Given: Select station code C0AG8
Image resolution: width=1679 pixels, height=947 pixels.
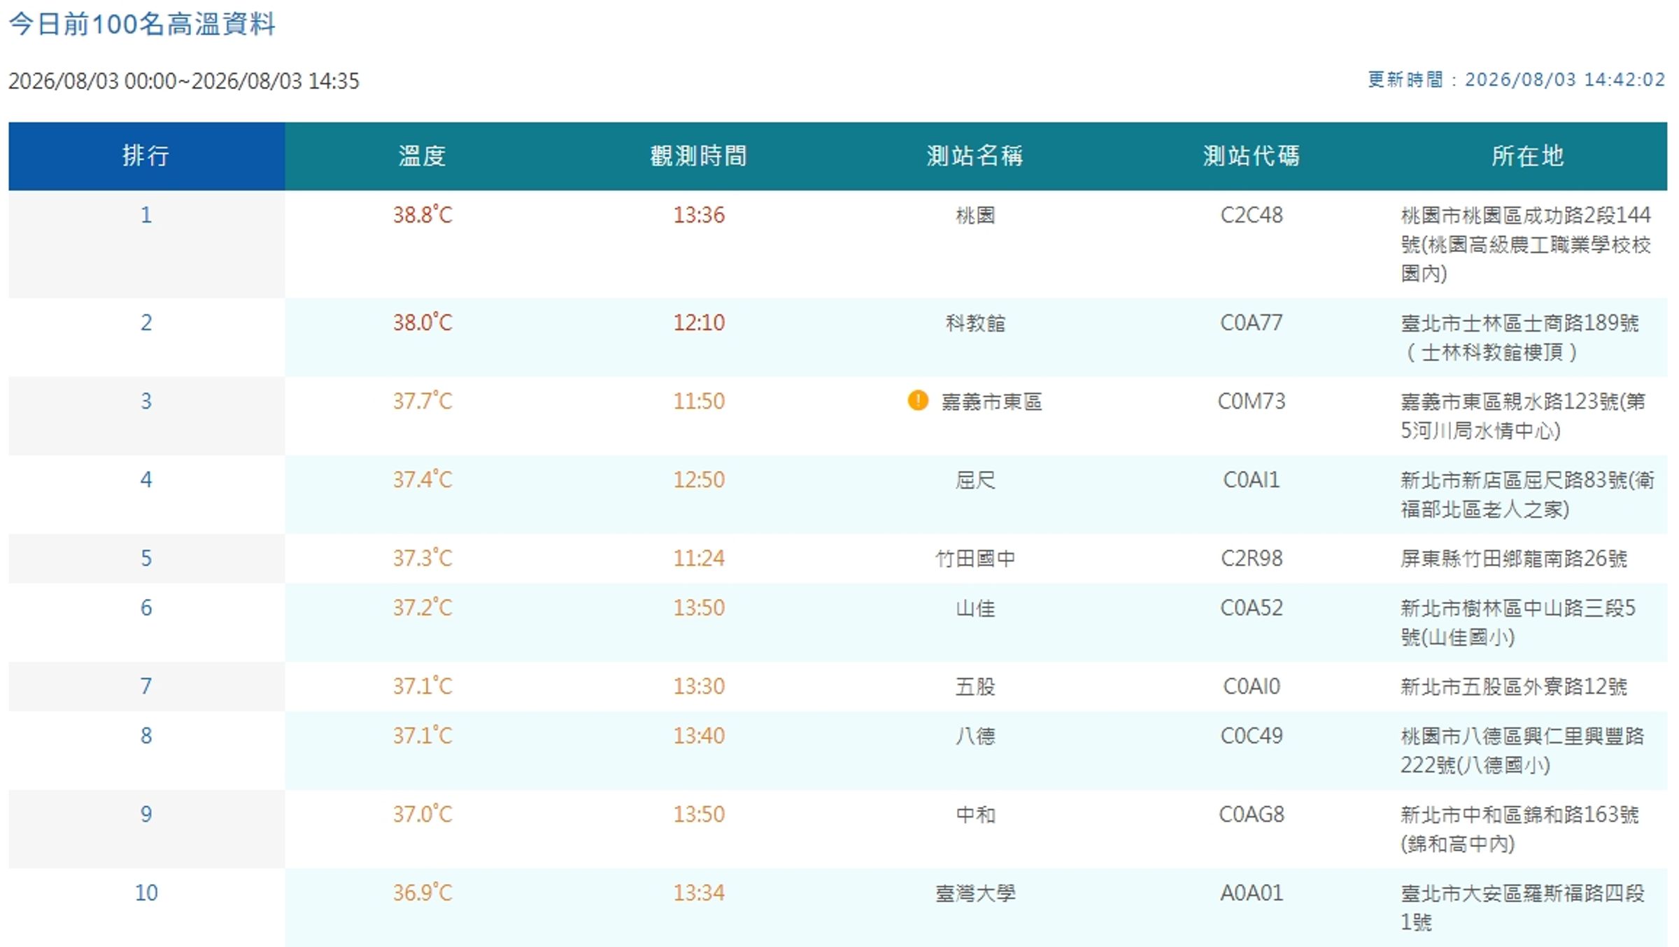Looking at the screenshot, I should click(x=1252, y=814).
